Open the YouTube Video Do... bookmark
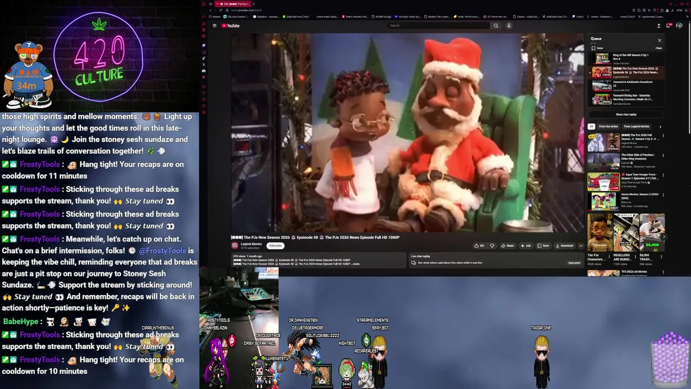 [x=408, y=17]
